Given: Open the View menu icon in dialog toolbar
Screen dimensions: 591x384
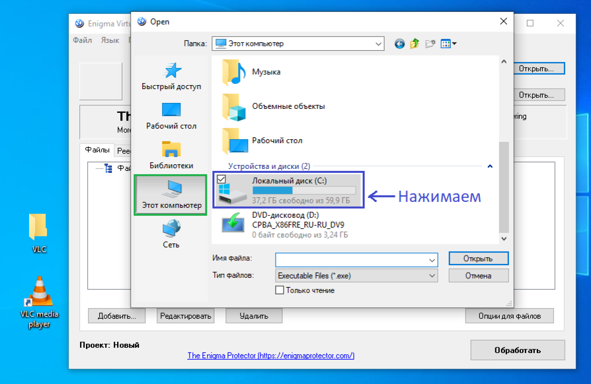Looking at the screenshot, I should pos(448,44).
